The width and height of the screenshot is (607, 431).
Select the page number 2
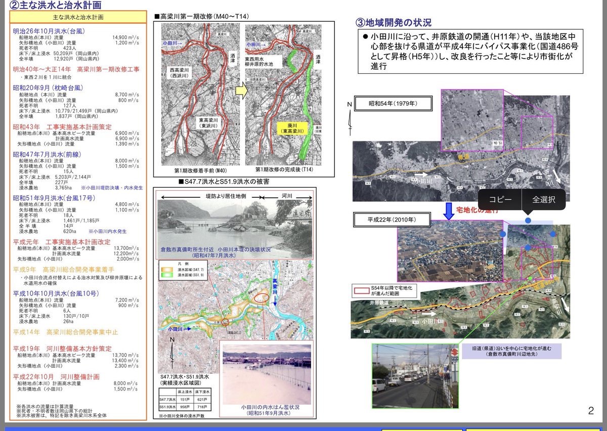591,411
